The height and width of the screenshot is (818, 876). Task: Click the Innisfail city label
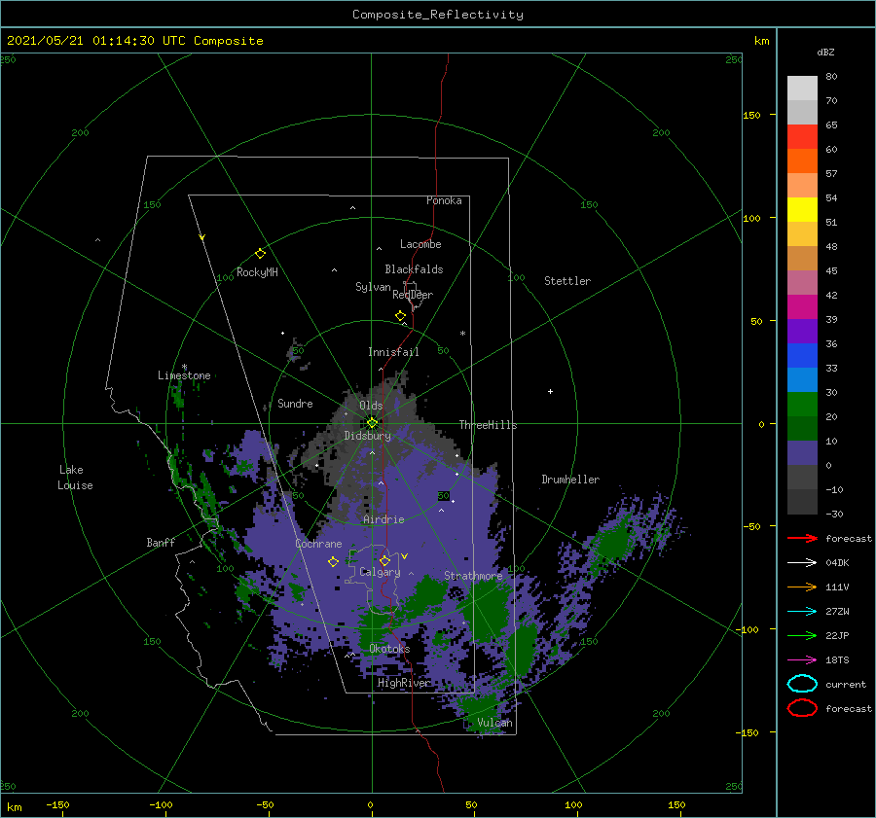[393, 352]
